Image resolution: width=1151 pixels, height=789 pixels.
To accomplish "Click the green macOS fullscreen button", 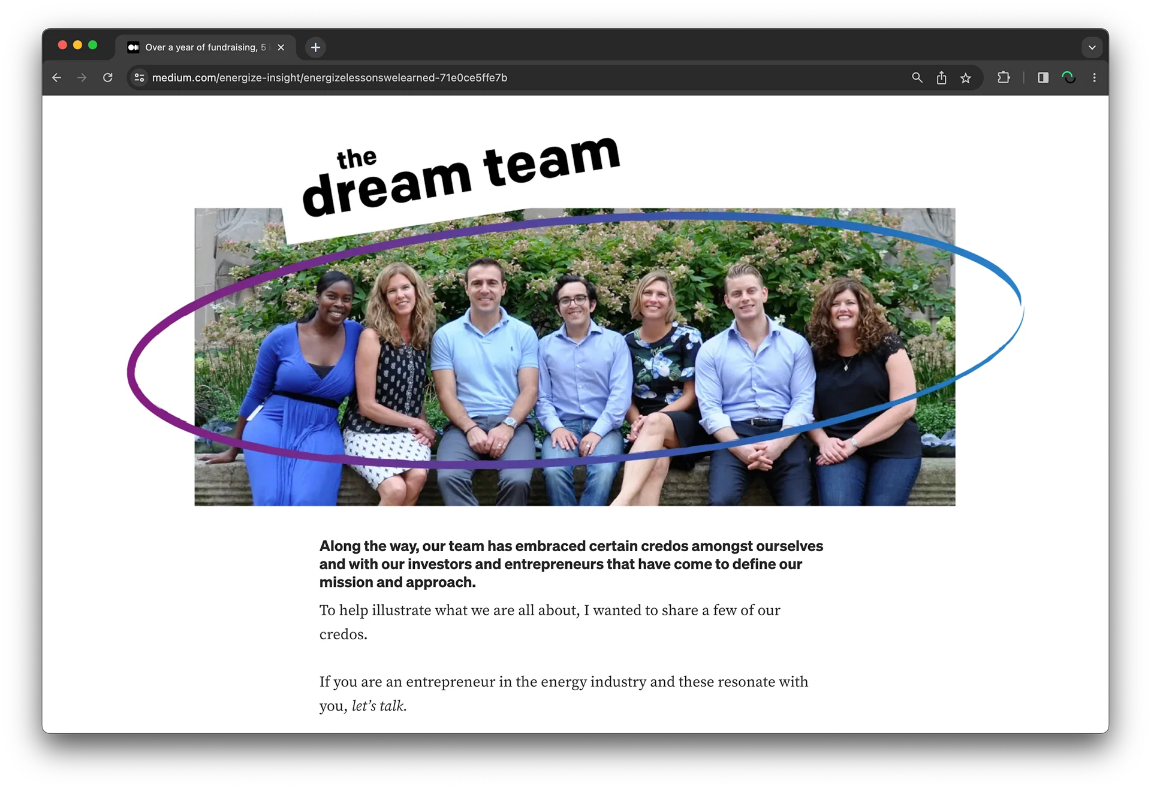I will (x=93, y=45).
